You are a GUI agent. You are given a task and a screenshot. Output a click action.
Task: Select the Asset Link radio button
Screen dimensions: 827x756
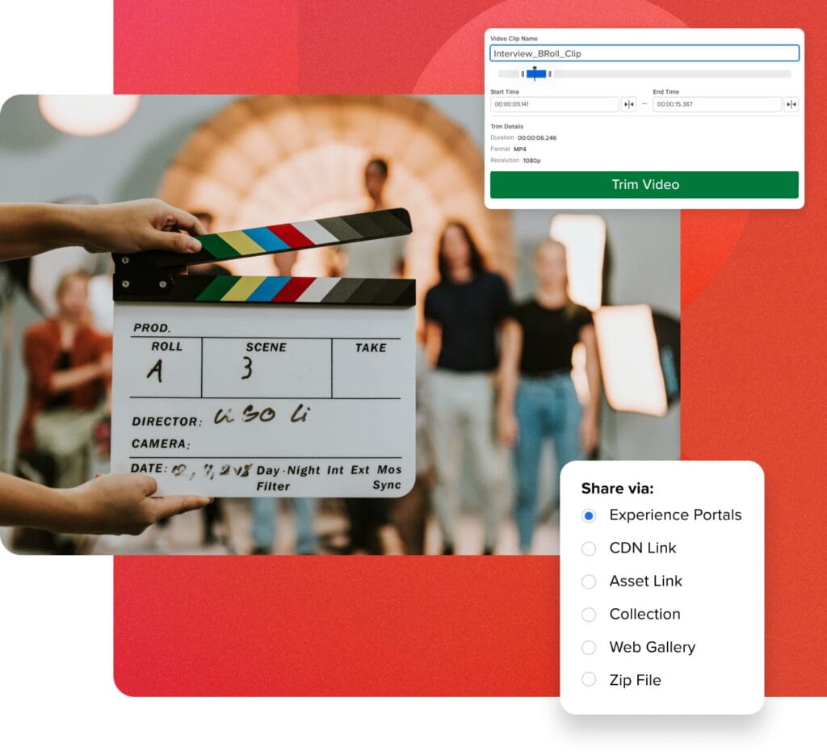[x=589, y=582]
